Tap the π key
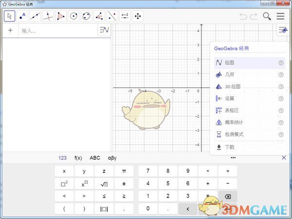Viewport: 292px width, 219px height. [124, 171]
